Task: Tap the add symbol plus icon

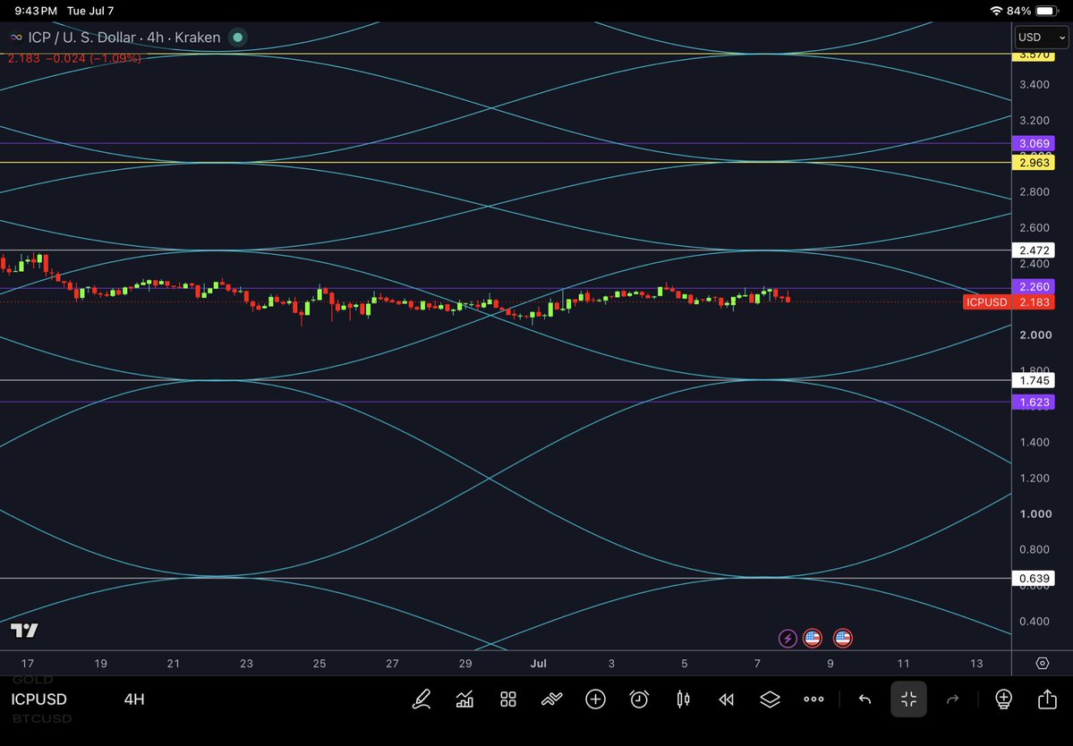Action: coord(595,699)
